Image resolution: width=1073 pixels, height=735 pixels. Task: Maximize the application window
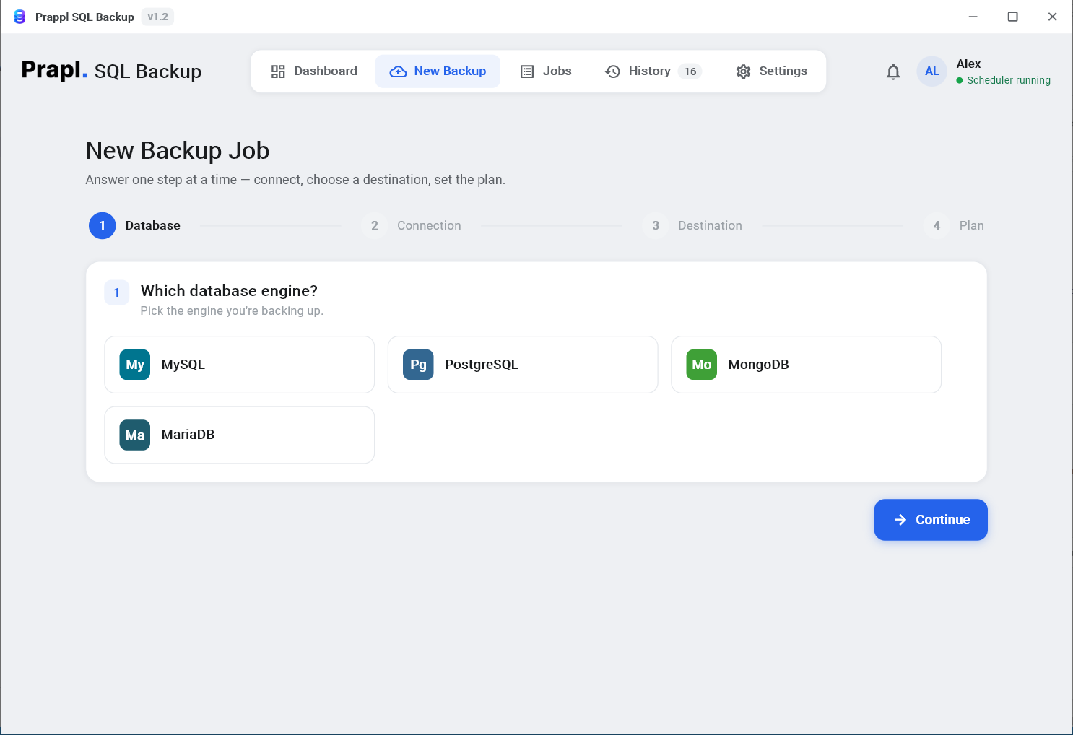click(1013, 17)
